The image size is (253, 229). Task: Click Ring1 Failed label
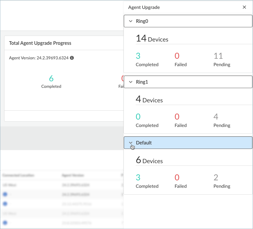pyautogui.click(x=181, y=125)
